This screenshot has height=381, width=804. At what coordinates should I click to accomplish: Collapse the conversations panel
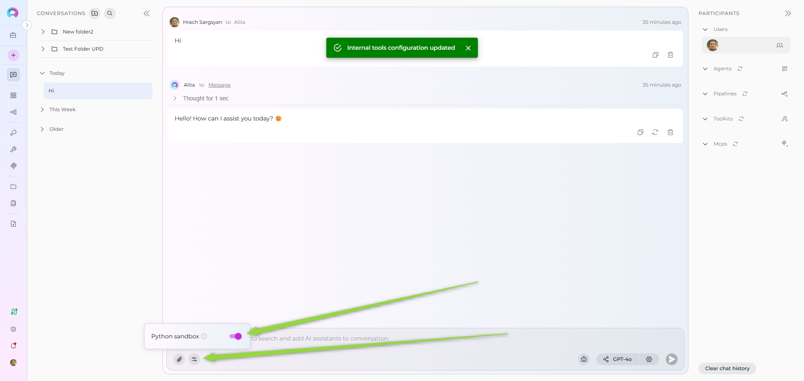(147, 13)
